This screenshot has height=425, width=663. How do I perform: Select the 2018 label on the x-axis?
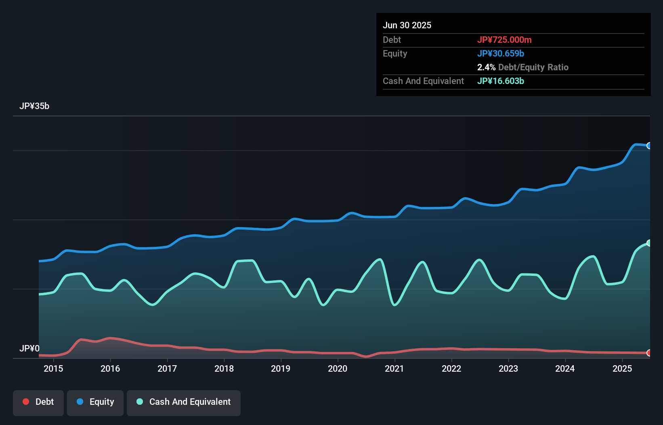pyautogui.click(x=224, y=368)
